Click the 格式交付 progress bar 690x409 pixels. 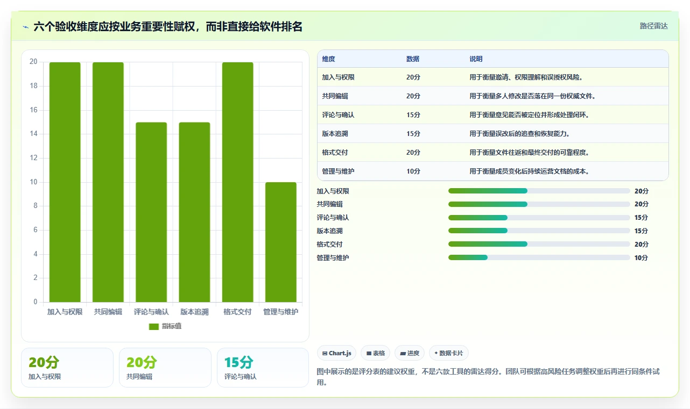pyautogui.click(x=539, y=244)
